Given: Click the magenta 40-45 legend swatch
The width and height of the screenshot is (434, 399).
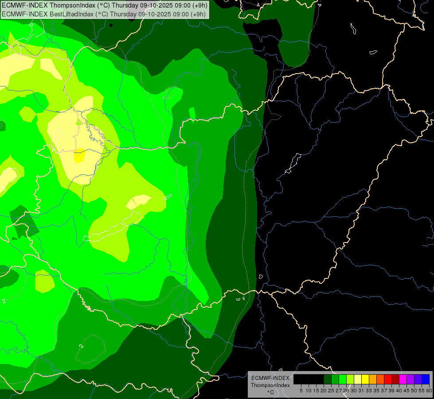Looking at the screenshot, I should click(x=403, y=379).
